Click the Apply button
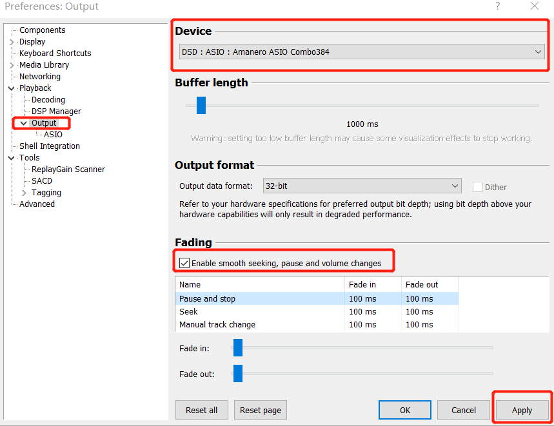Screen dimensions: 554x426 tap(522, 410)
